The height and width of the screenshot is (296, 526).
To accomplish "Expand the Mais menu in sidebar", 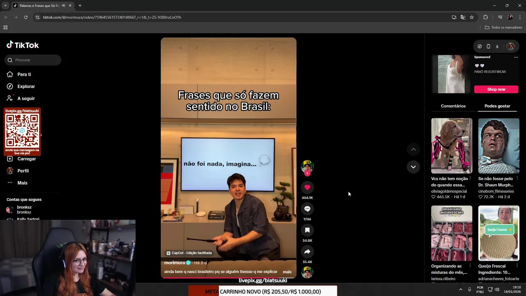I will [x=22, y=183].
